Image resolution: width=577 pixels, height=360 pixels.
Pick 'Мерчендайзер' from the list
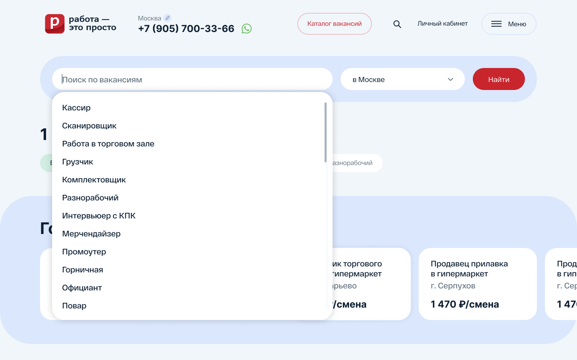point(91,234)
